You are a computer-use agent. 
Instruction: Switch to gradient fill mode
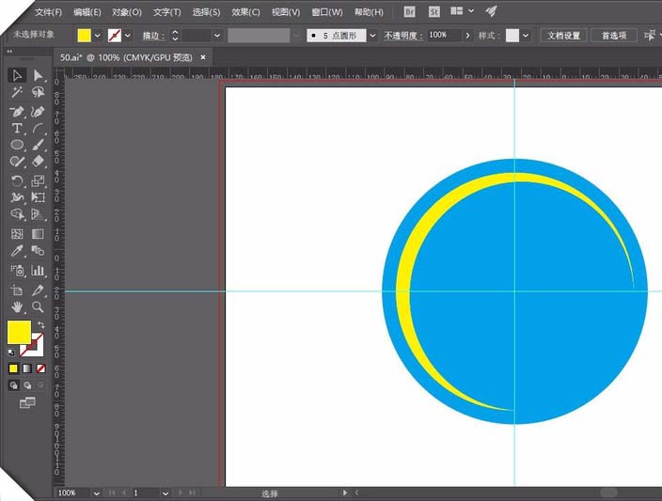point(27,368)
